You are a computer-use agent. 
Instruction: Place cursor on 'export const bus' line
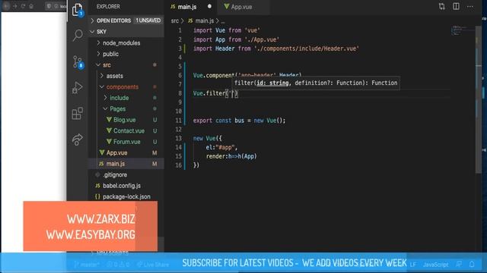click(x=239, y=121)
